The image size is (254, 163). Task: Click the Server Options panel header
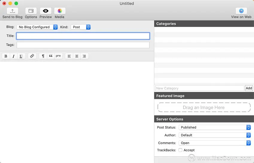tap(204, 119)
